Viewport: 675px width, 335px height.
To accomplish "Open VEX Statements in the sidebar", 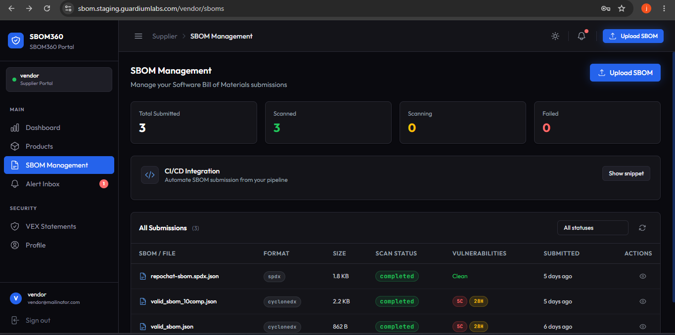I will coord(59,226).
